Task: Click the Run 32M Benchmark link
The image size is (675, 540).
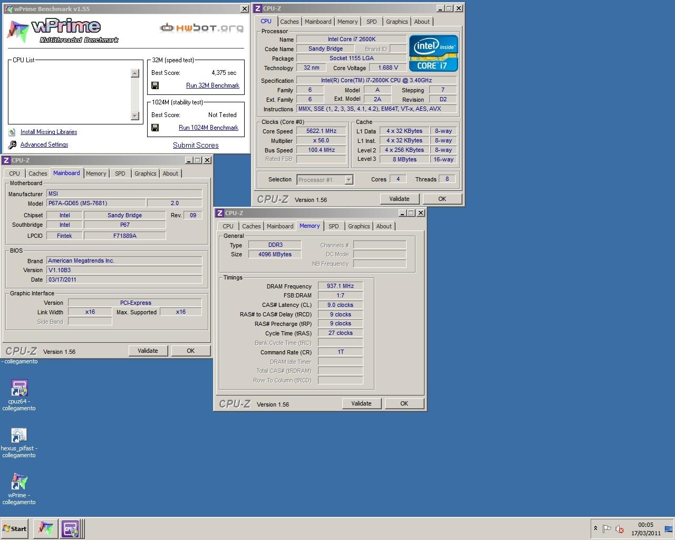Action: tap(213, 85)
